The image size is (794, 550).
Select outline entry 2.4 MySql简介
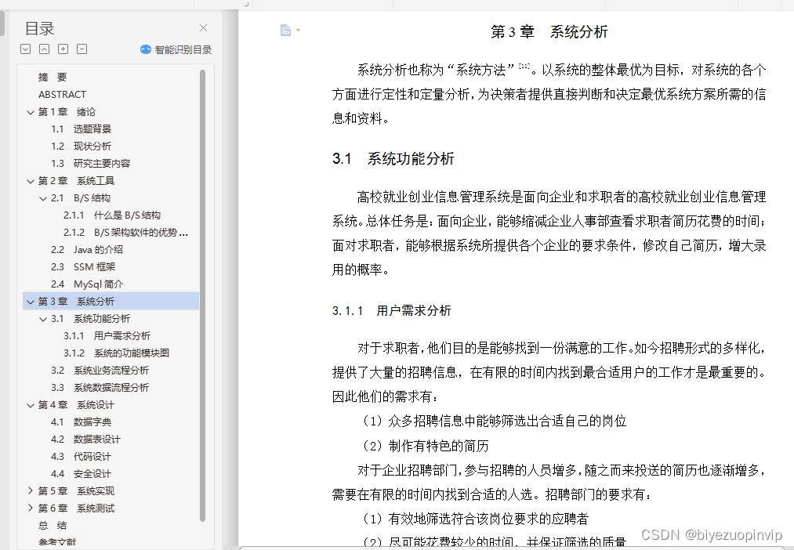pyautogui.click(x=87, y=284)
